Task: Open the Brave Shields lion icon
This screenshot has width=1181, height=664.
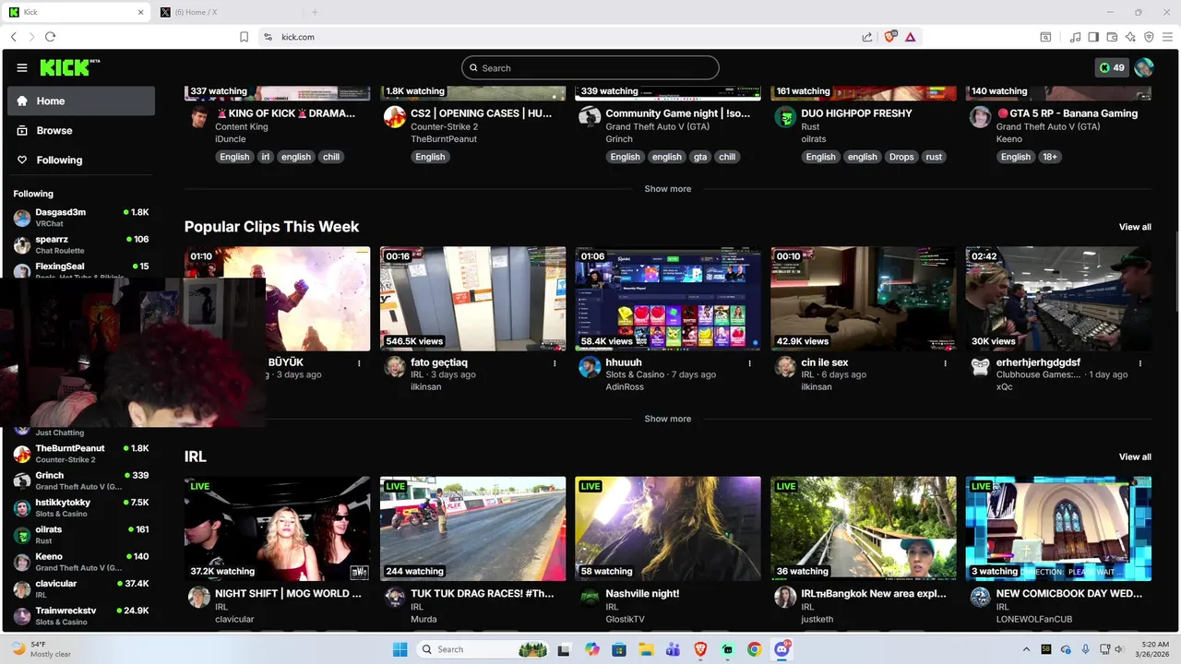Action: tap(890, 37)
